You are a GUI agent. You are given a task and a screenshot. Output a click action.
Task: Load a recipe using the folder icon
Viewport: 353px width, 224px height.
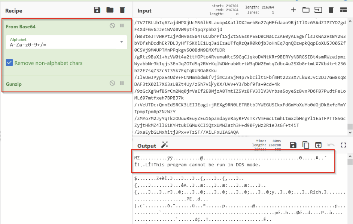click(x=110, y=10)
